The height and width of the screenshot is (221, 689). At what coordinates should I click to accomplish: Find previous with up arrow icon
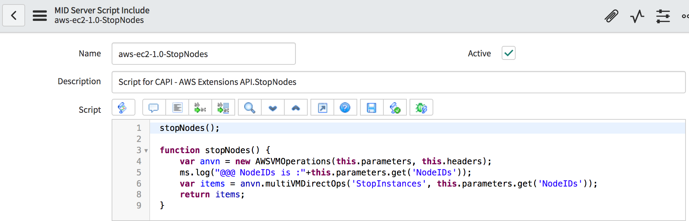[x=296, y=108]
